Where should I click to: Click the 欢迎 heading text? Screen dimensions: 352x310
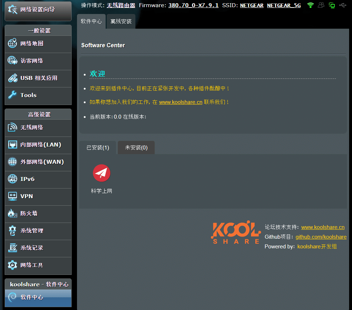tap(97, 74)
